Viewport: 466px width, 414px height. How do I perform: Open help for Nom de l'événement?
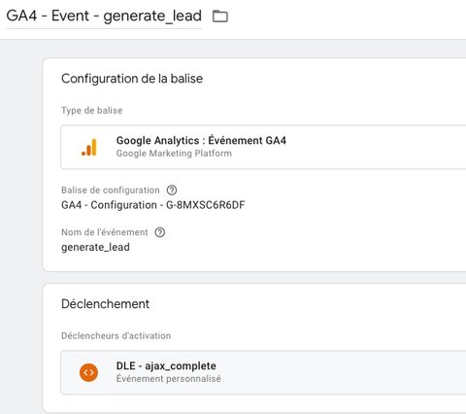click(x=160, y=232)
